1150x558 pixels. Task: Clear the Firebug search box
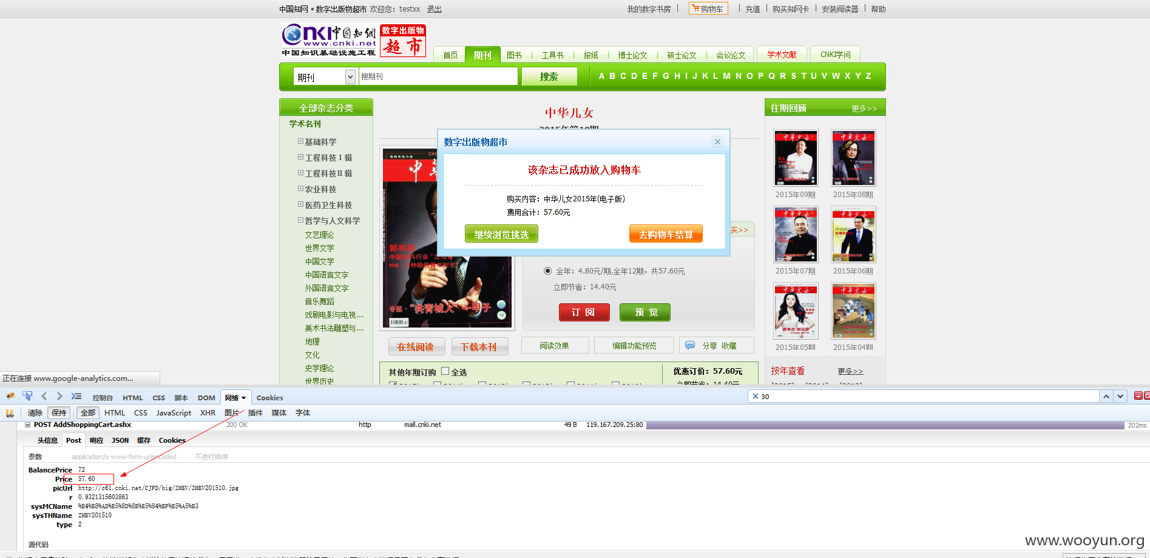click(756, 396)
